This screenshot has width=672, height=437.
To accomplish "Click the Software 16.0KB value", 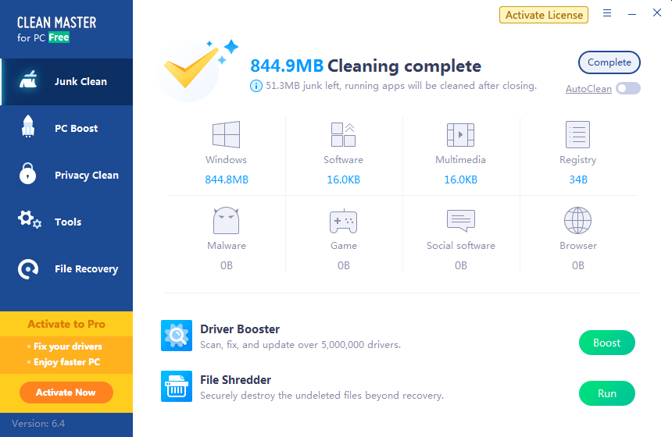I will 343,179.
